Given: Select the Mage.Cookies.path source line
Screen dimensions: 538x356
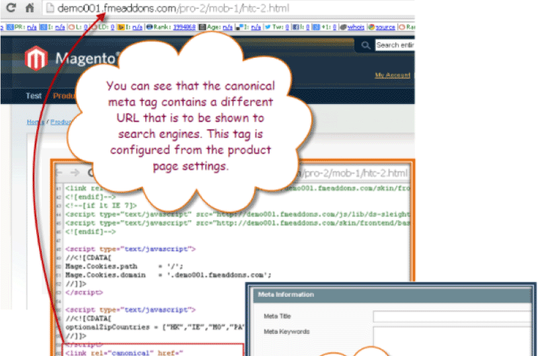Looking at the screenshot, I should click(124, 266).
